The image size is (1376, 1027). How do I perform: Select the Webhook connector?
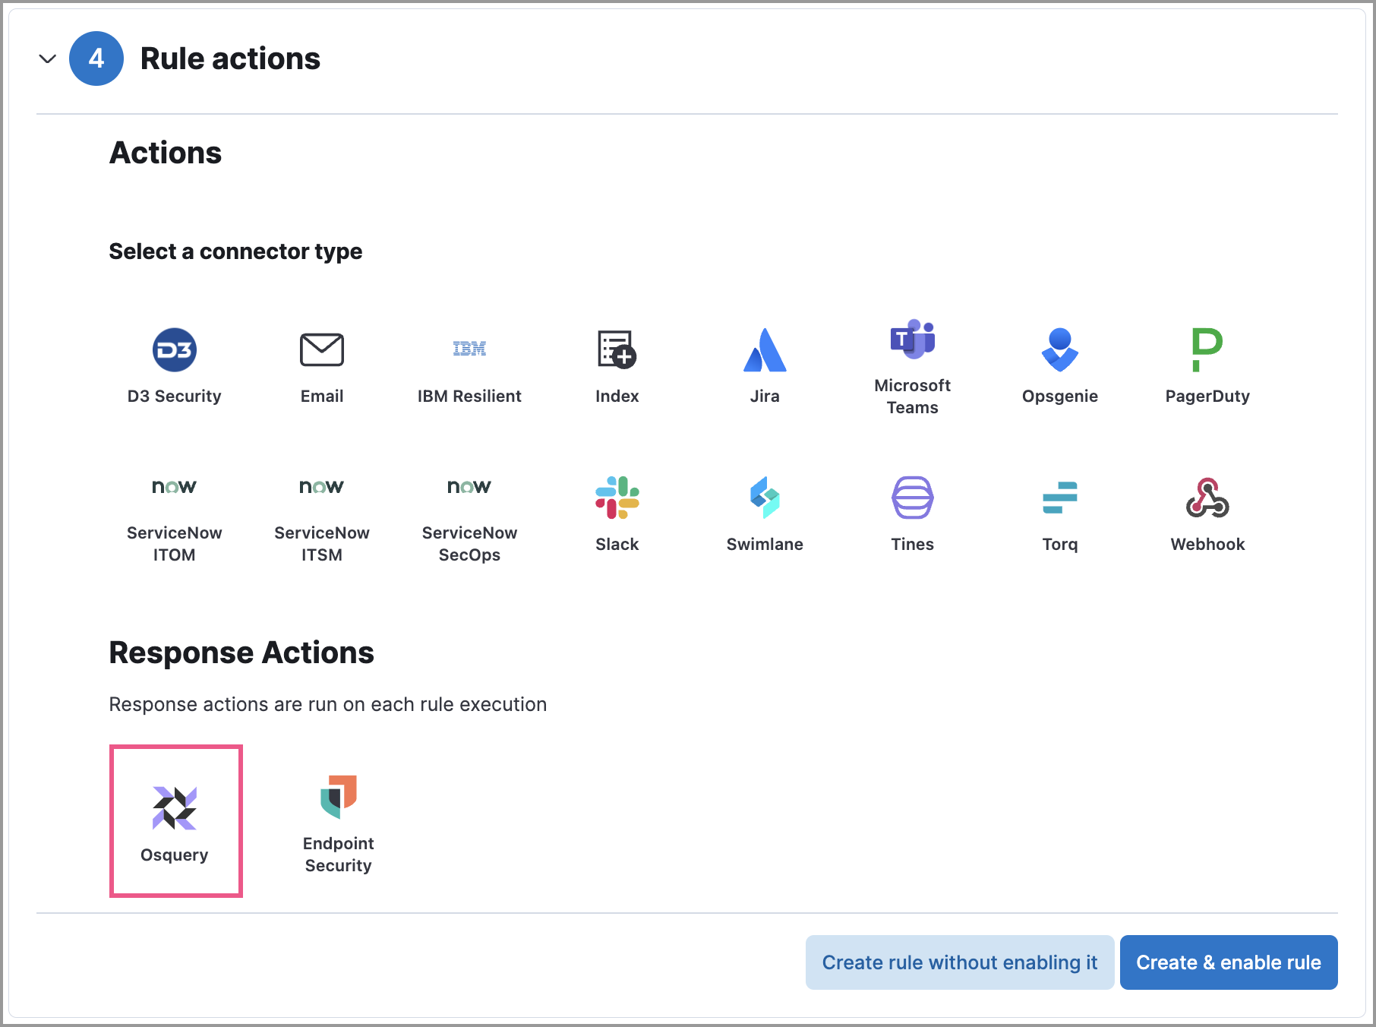point(1207,513)
